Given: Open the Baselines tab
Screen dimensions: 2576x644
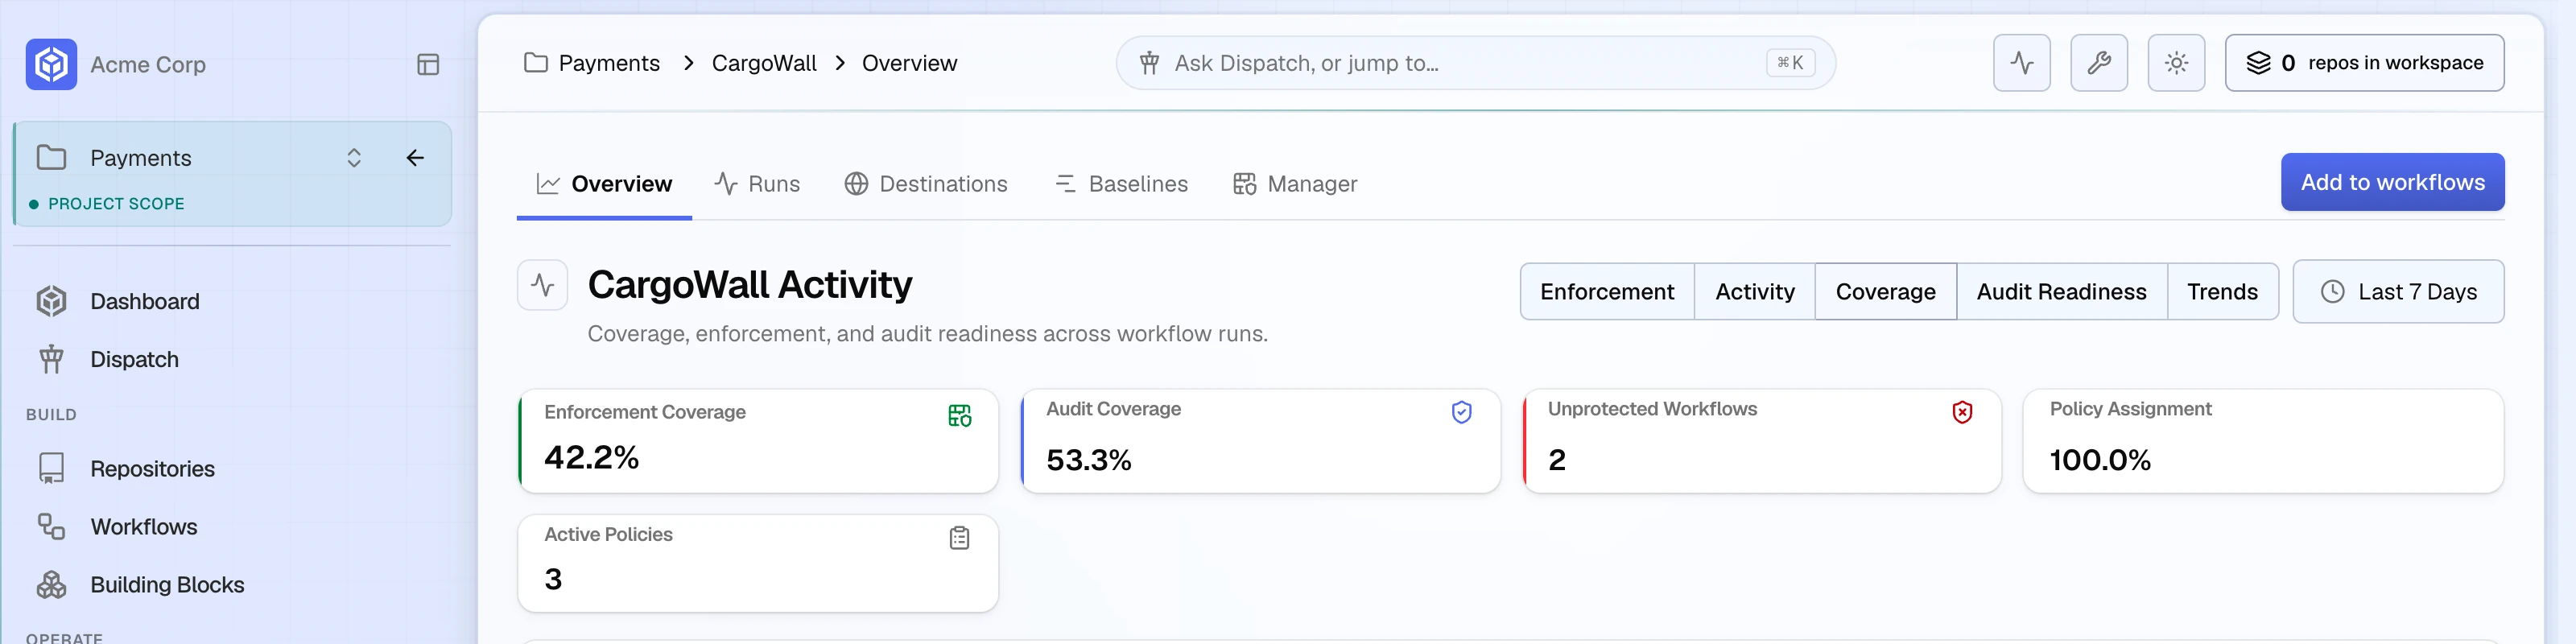Looking at the screenshot, I should pos(1121,184).
